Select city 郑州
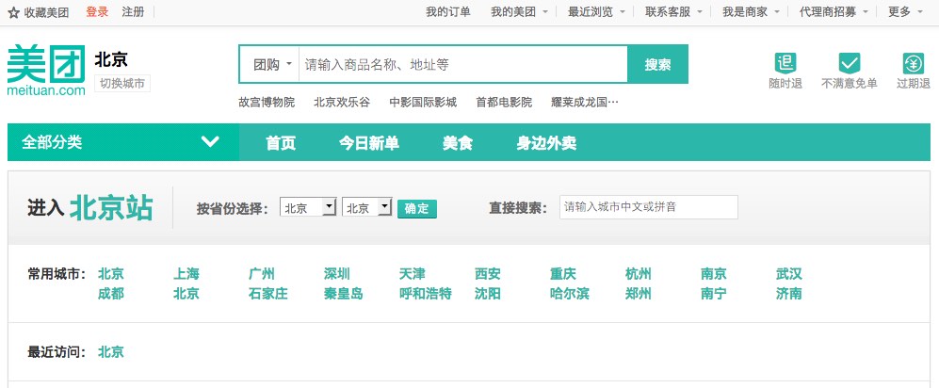Screen dimensions: 939x388 639,294
